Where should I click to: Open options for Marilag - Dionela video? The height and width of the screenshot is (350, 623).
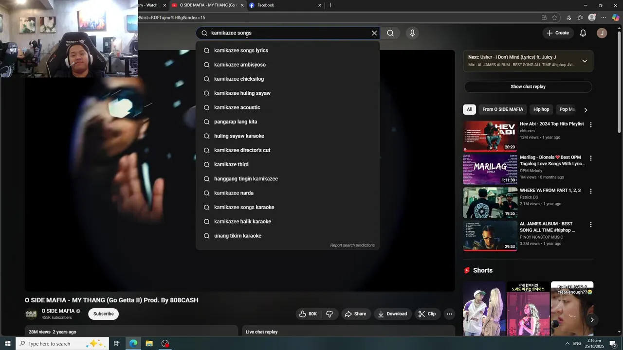point(591,158)
